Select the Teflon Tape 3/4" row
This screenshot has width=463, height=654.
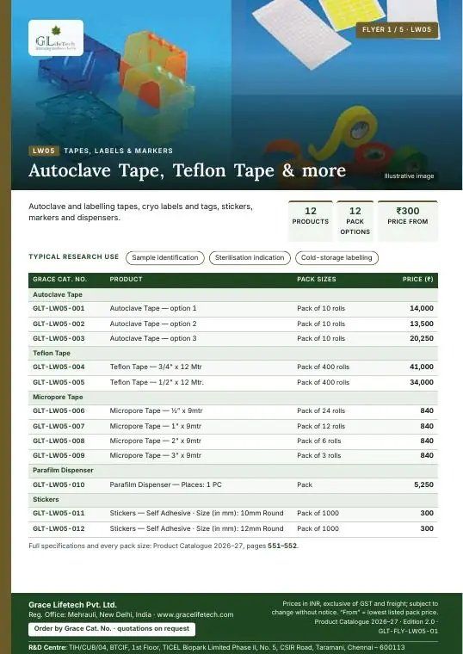(x=233, y=367)
